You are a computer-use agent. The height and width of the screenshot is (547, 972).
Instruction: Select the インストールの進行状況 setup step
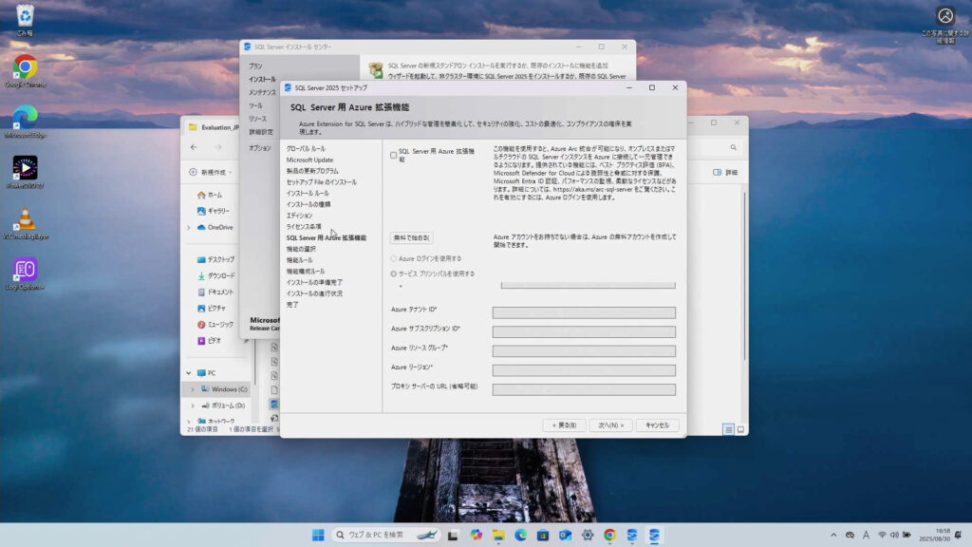click(314, 294)
